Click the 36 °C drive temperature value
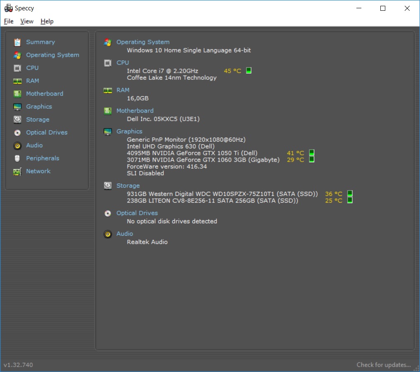420x372 pixels. point(334,194)
